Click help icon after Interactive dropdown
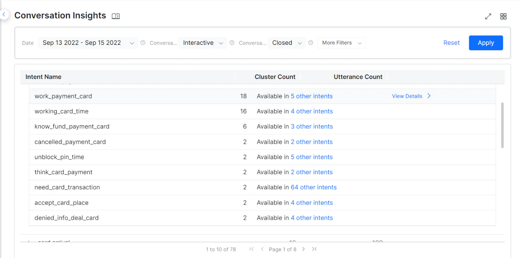Viewport: 522px width, 258px height. [232, 43]
